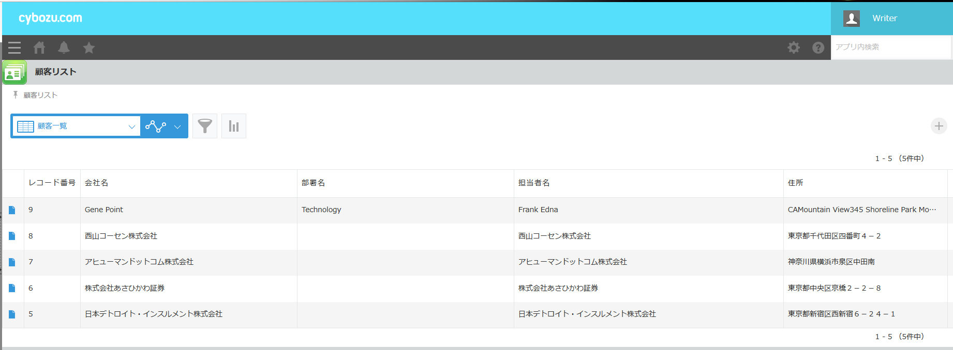
Task: Go to the portal home icon
Action: coord(39,48)
